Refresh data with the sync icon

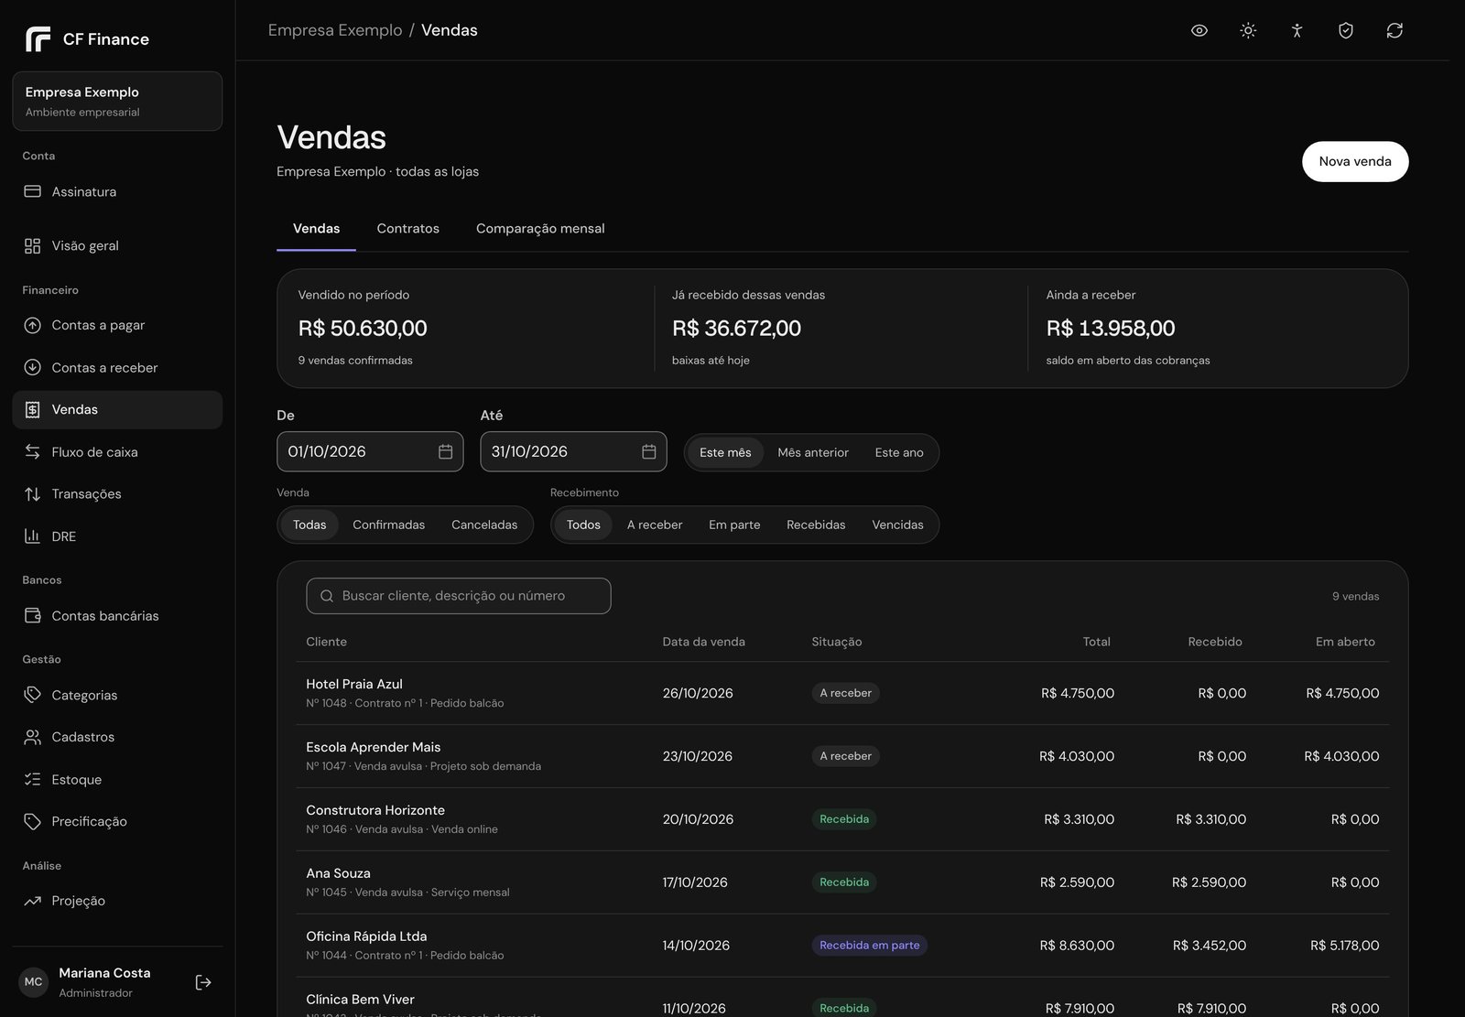(1394, 30)
